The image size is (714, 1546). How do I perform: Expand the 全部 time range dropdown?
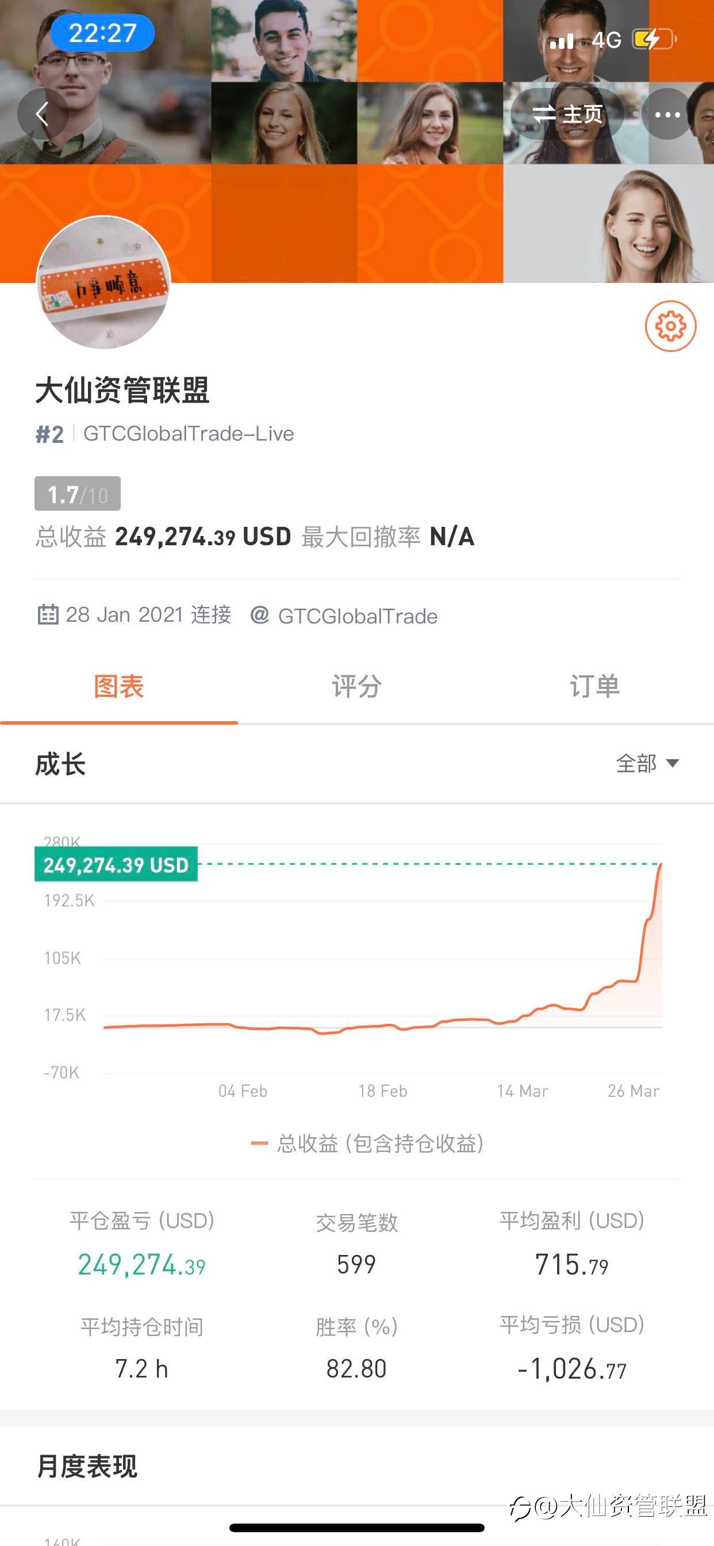click(647, 763)
